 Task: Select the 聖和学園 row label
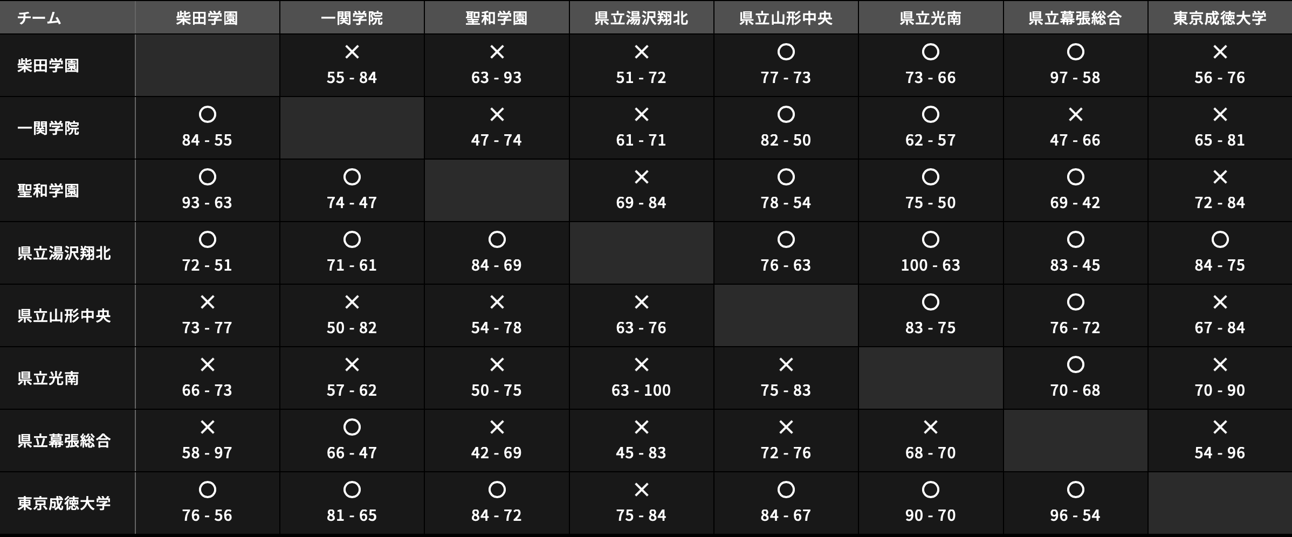tap(49, 190)
